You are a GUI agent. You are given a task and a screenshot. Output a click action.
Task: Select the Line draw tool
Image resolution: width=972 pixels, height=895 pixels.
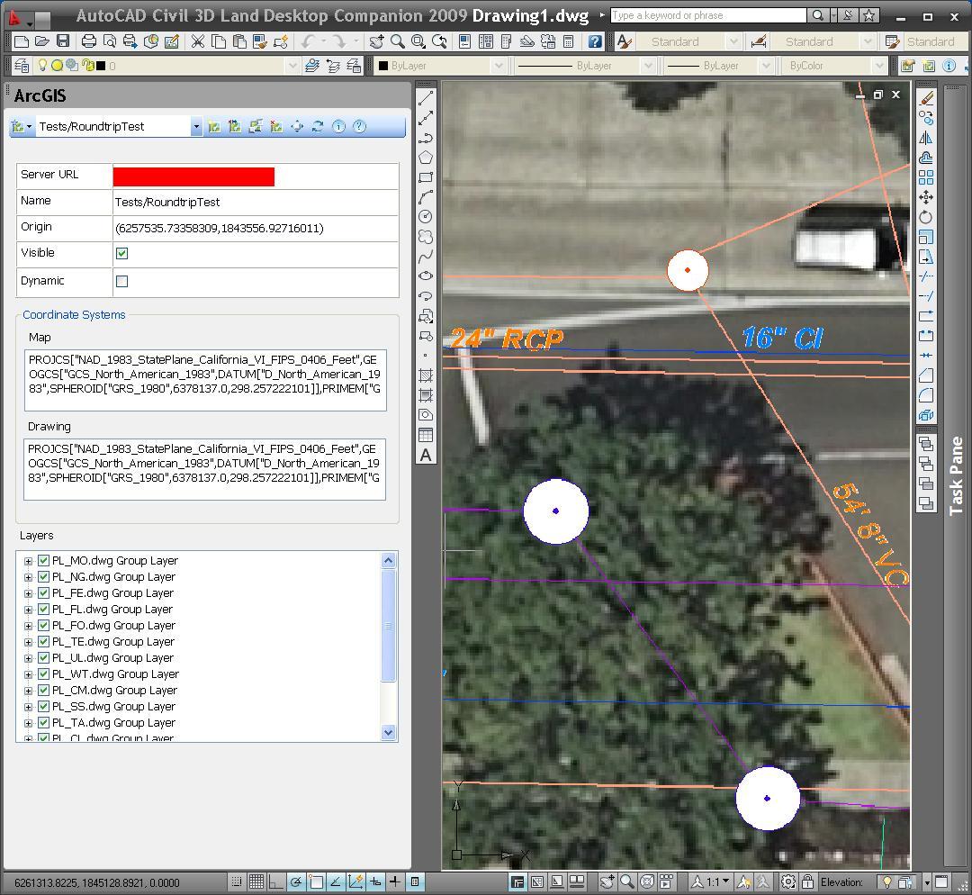[426, 98]
